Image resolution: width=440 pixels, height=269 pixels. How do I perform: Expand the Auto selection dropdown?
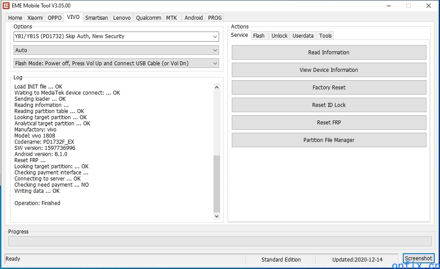coord(116,50)
